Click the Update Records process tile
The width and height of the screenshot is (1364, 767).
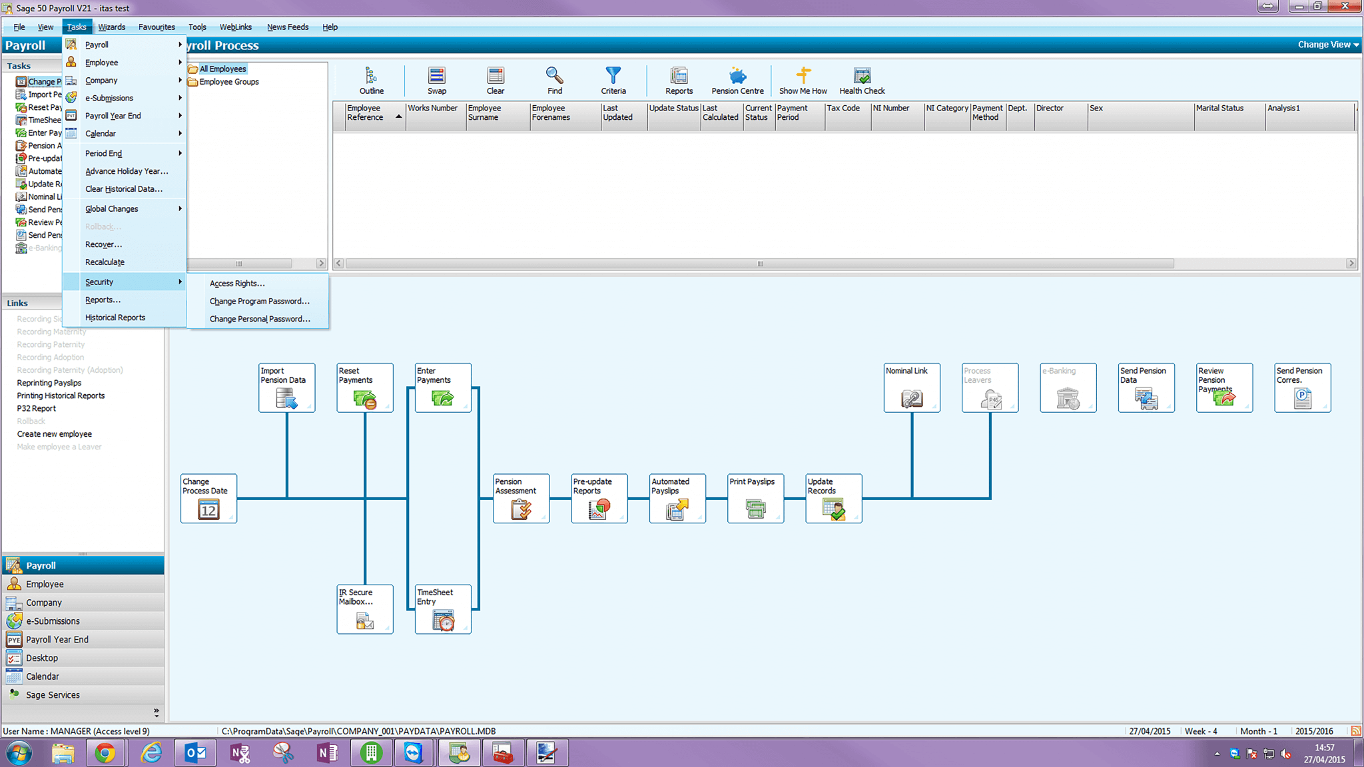833,499
